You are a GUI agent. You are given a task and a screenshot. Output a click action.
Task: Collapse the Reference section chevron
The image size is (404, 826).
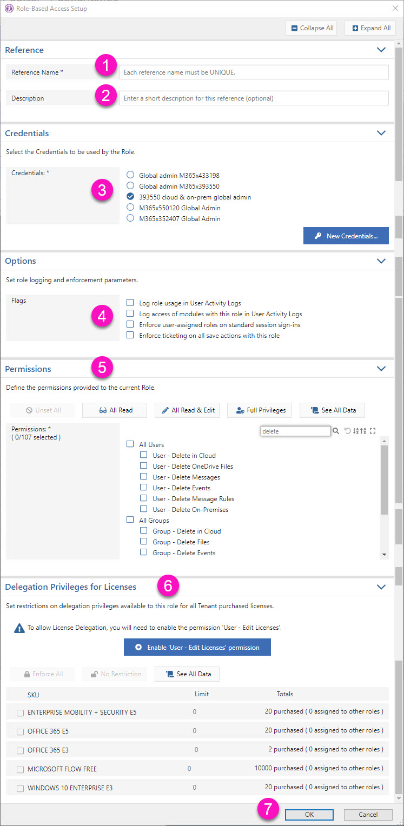[381, 50]
